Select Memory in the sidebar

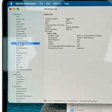(x=20, y=46)
